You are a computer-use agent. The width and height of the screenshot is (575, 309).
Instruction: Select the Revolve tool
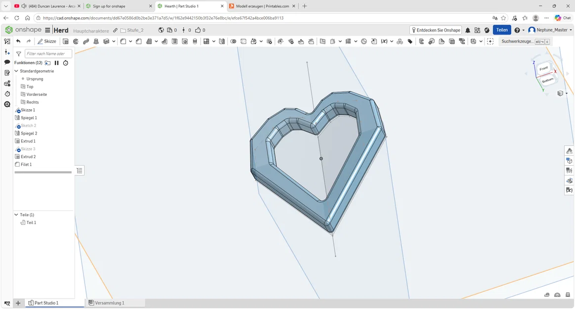click(x=76, y=42)
